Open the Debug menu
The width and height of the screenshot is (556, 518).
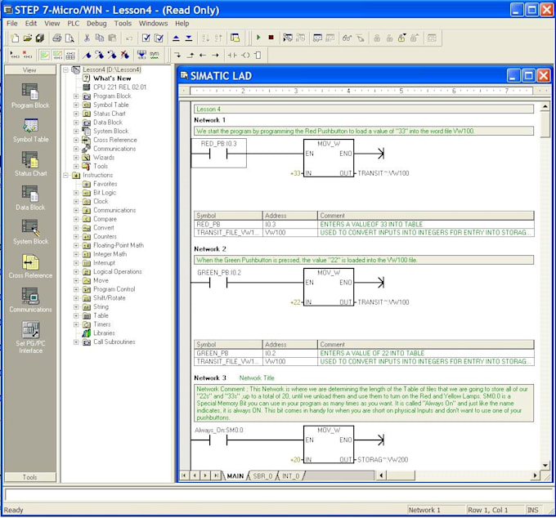coord(96,24)
